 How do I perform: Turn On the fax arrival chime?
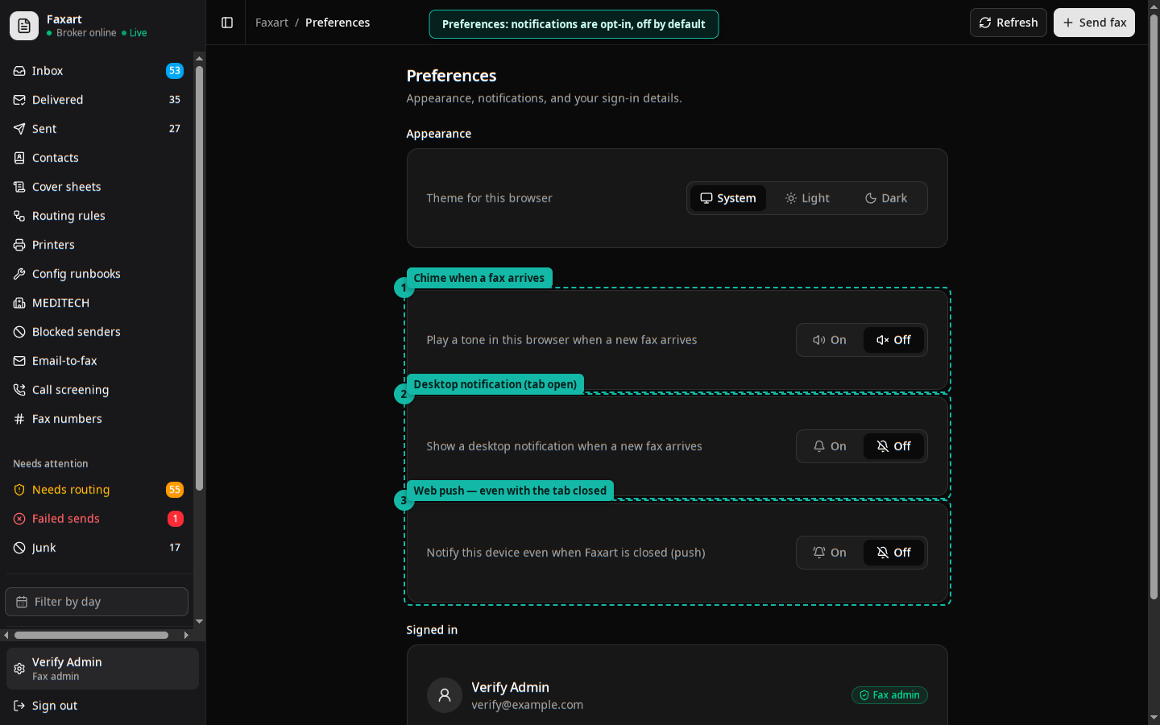point(830,340)
